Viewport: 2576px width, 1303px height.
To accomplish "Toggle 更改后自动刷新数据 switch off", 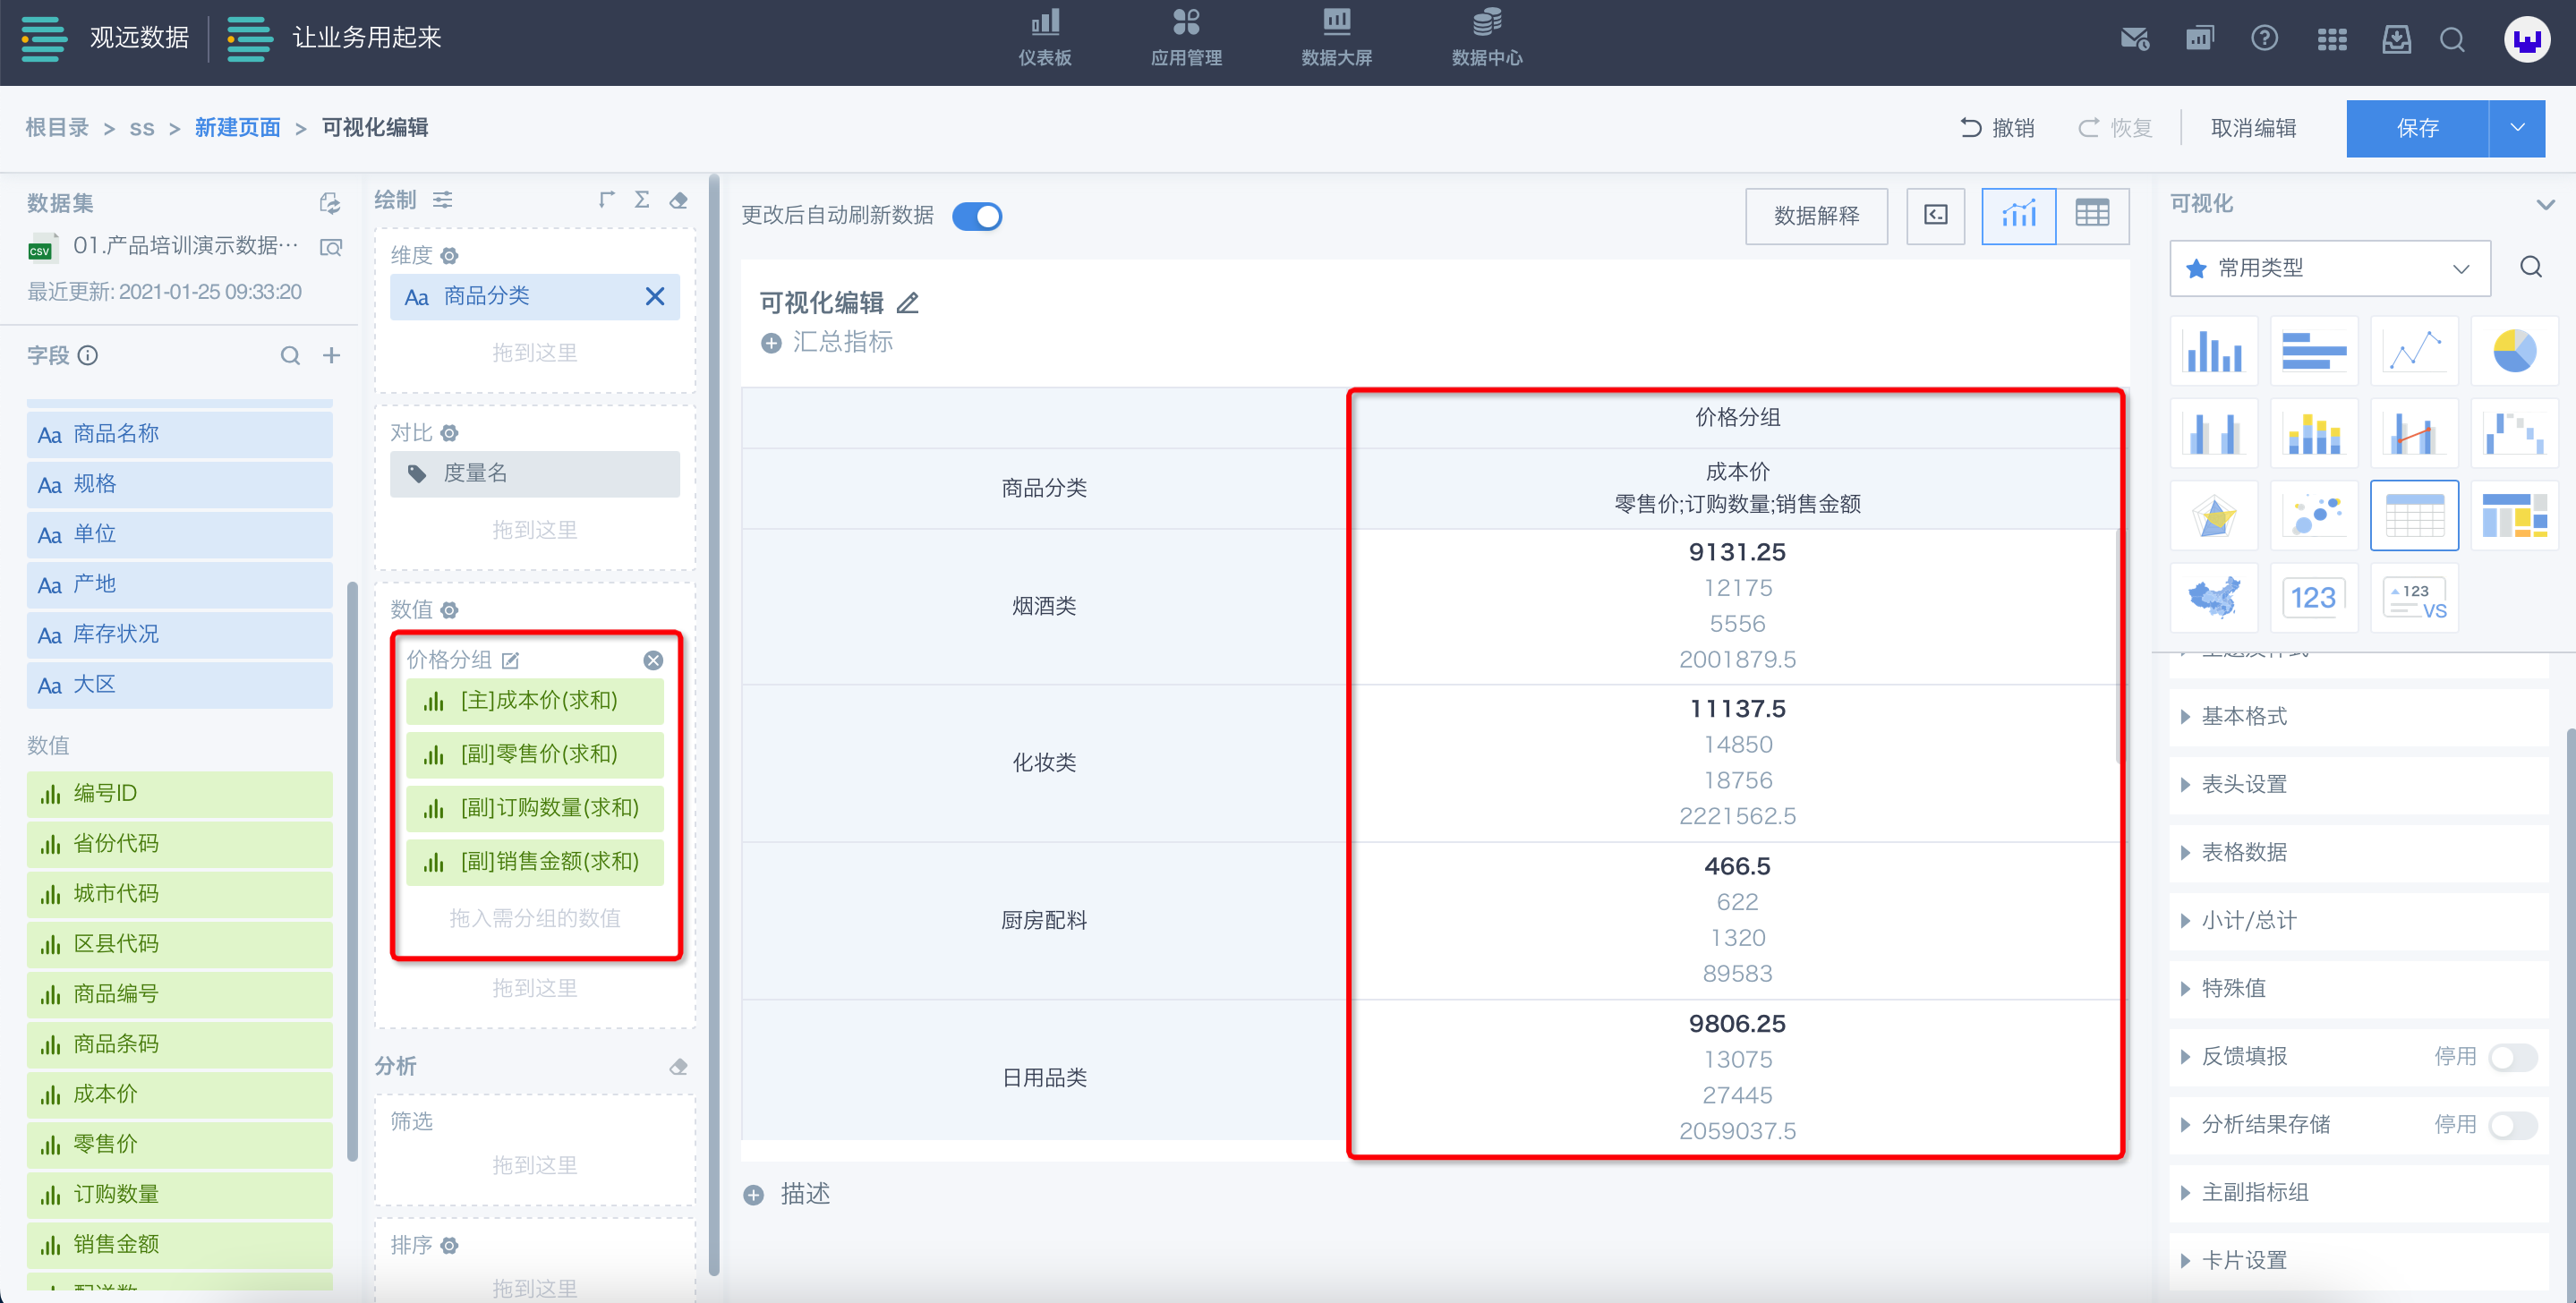I will tap(976, 216).
